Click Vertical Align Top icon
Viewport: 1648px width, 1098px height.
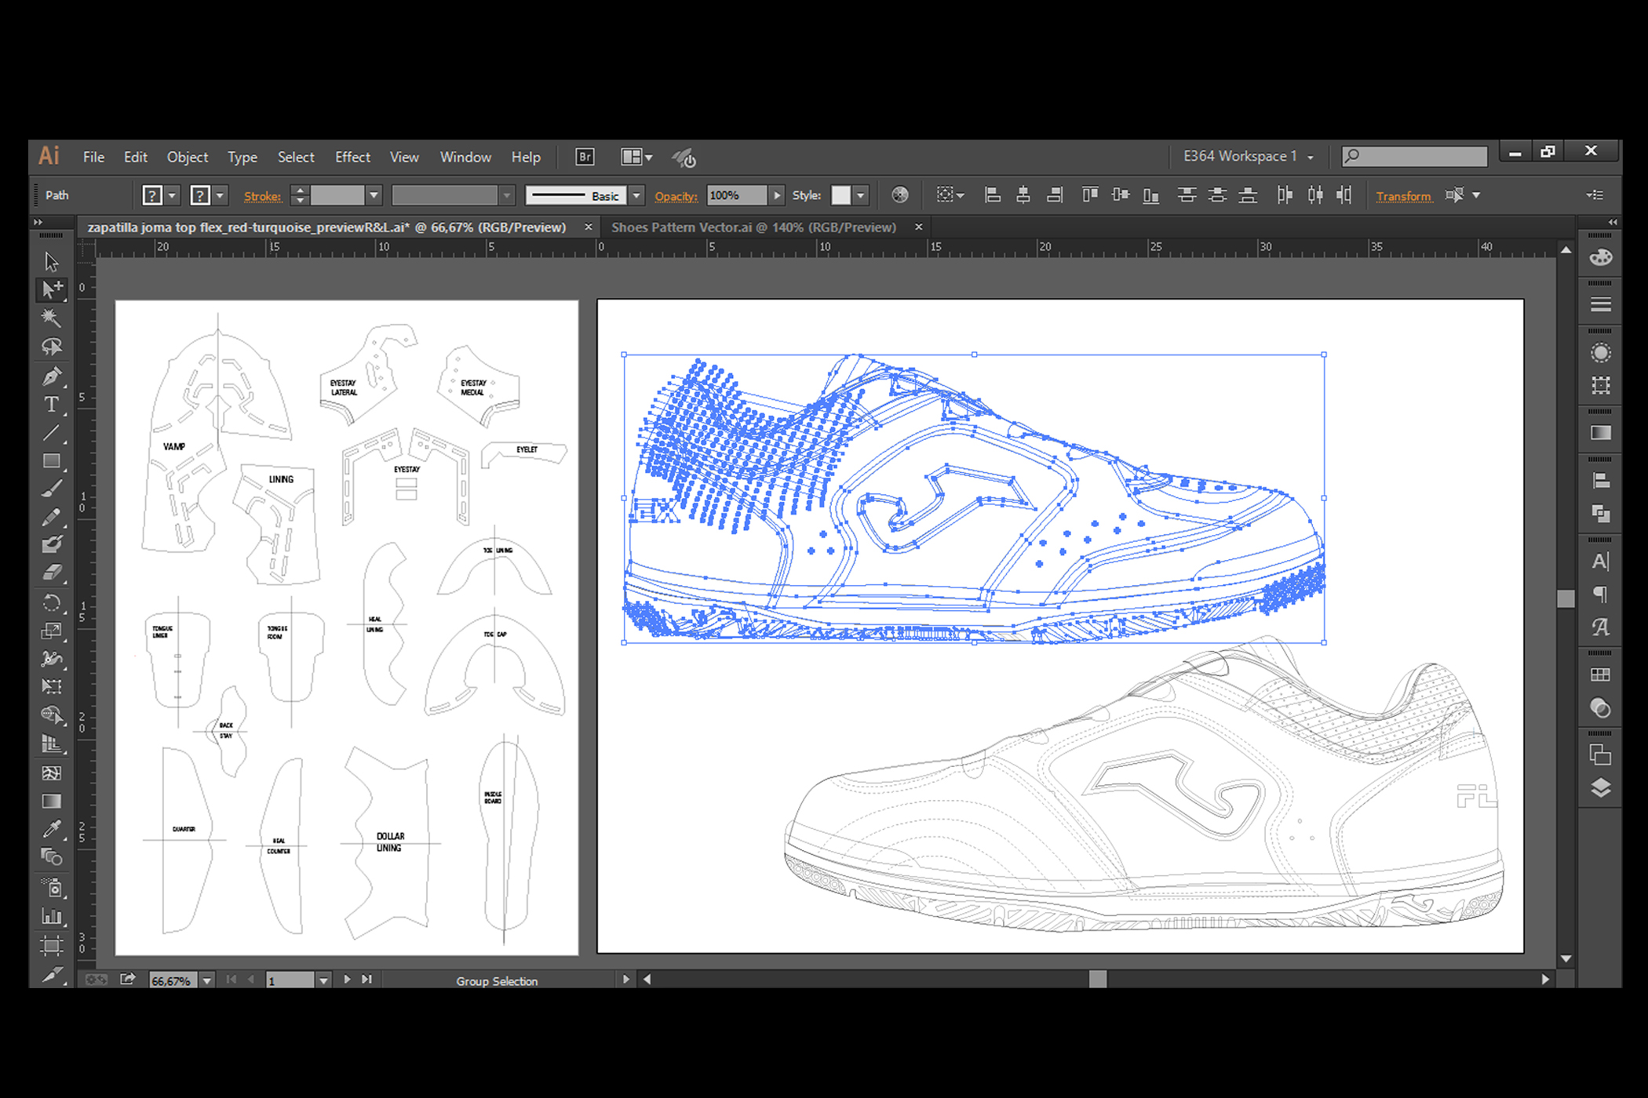tap(1089, 195)
